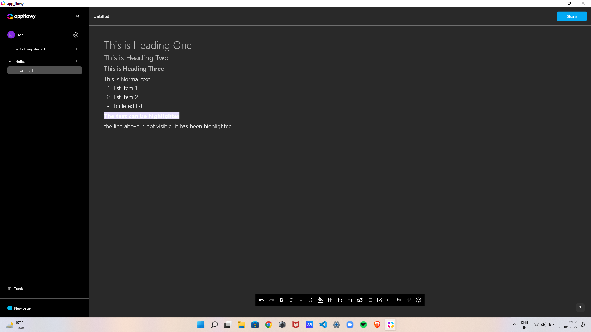The width and height of the screenshot is (591, 332).
Task: Toggle a checklist item from the toolbar
Action: pyautogui.click(x=379, y=300)
